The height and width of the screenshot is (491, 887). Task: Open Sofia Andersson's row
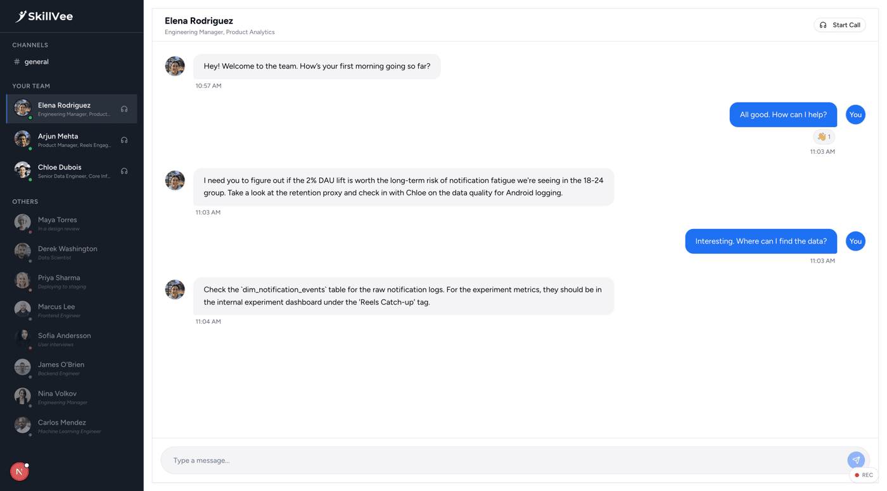tap(72, 339)
